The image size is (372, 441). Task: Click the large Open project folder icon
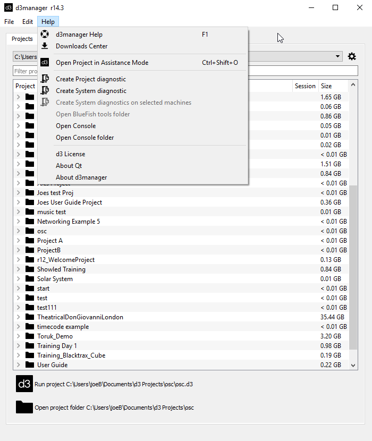click(x=24, y=407)
